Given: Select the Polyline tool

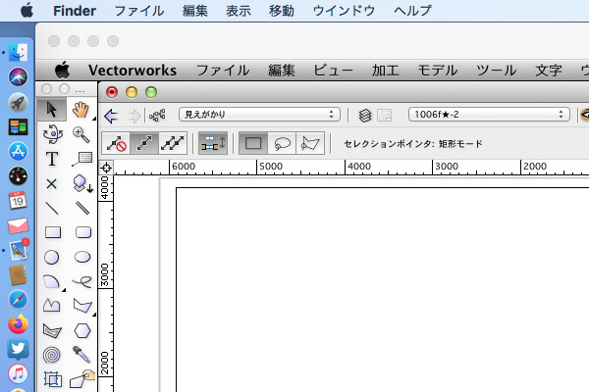Looking at the screenshot, I should click(51, 306).
